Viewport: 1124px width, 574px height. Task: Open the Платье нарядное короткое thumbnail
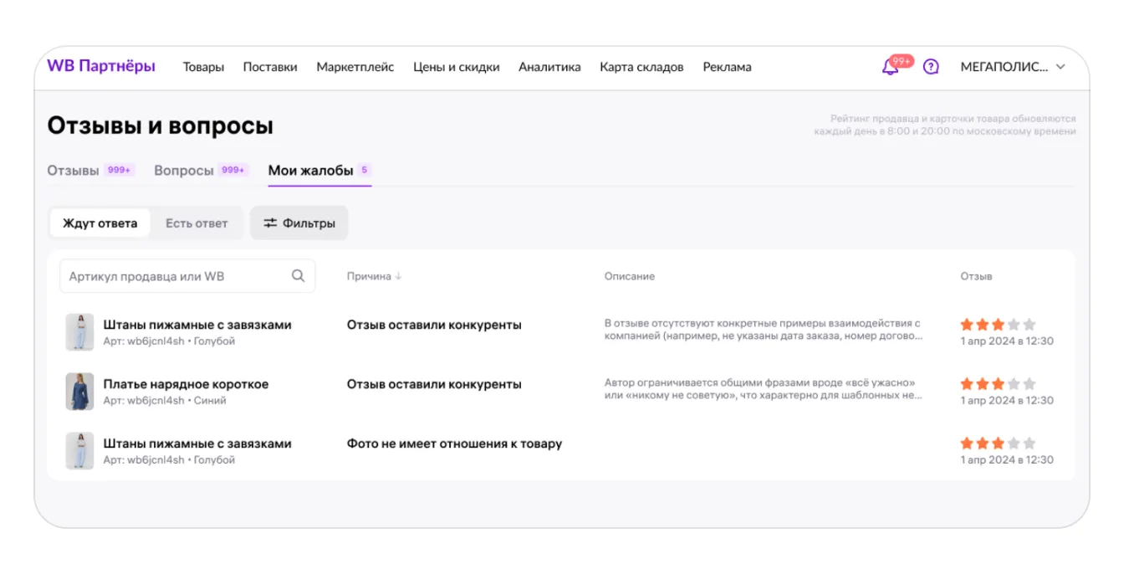[x=79, y=392]
